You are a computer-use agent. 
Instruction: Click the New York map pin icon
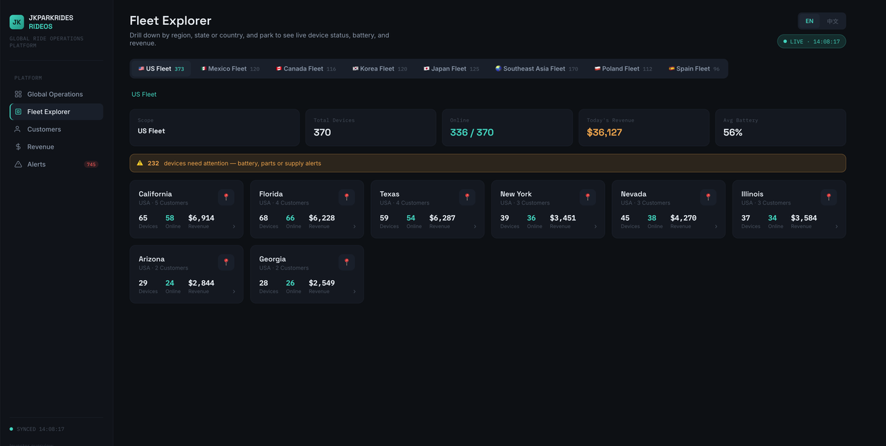pos(588,197)
